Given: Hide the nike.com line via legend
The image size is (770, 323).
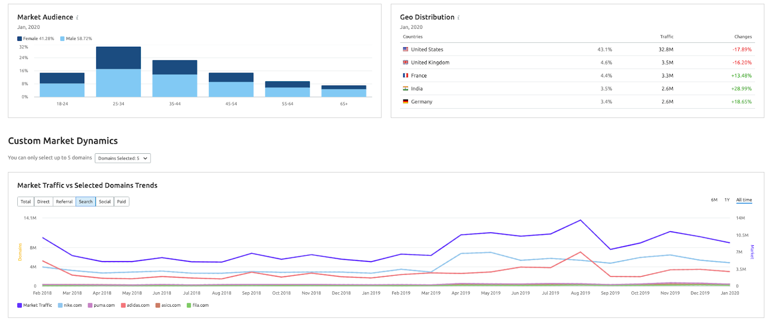Looking at the screenshot, I should [70, 305].
